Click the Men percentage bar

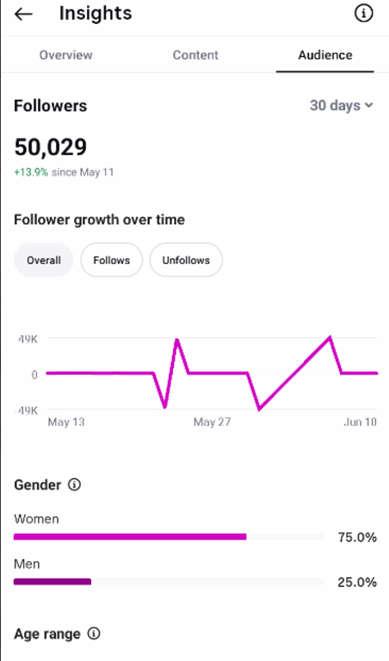[x=169, y=582]
